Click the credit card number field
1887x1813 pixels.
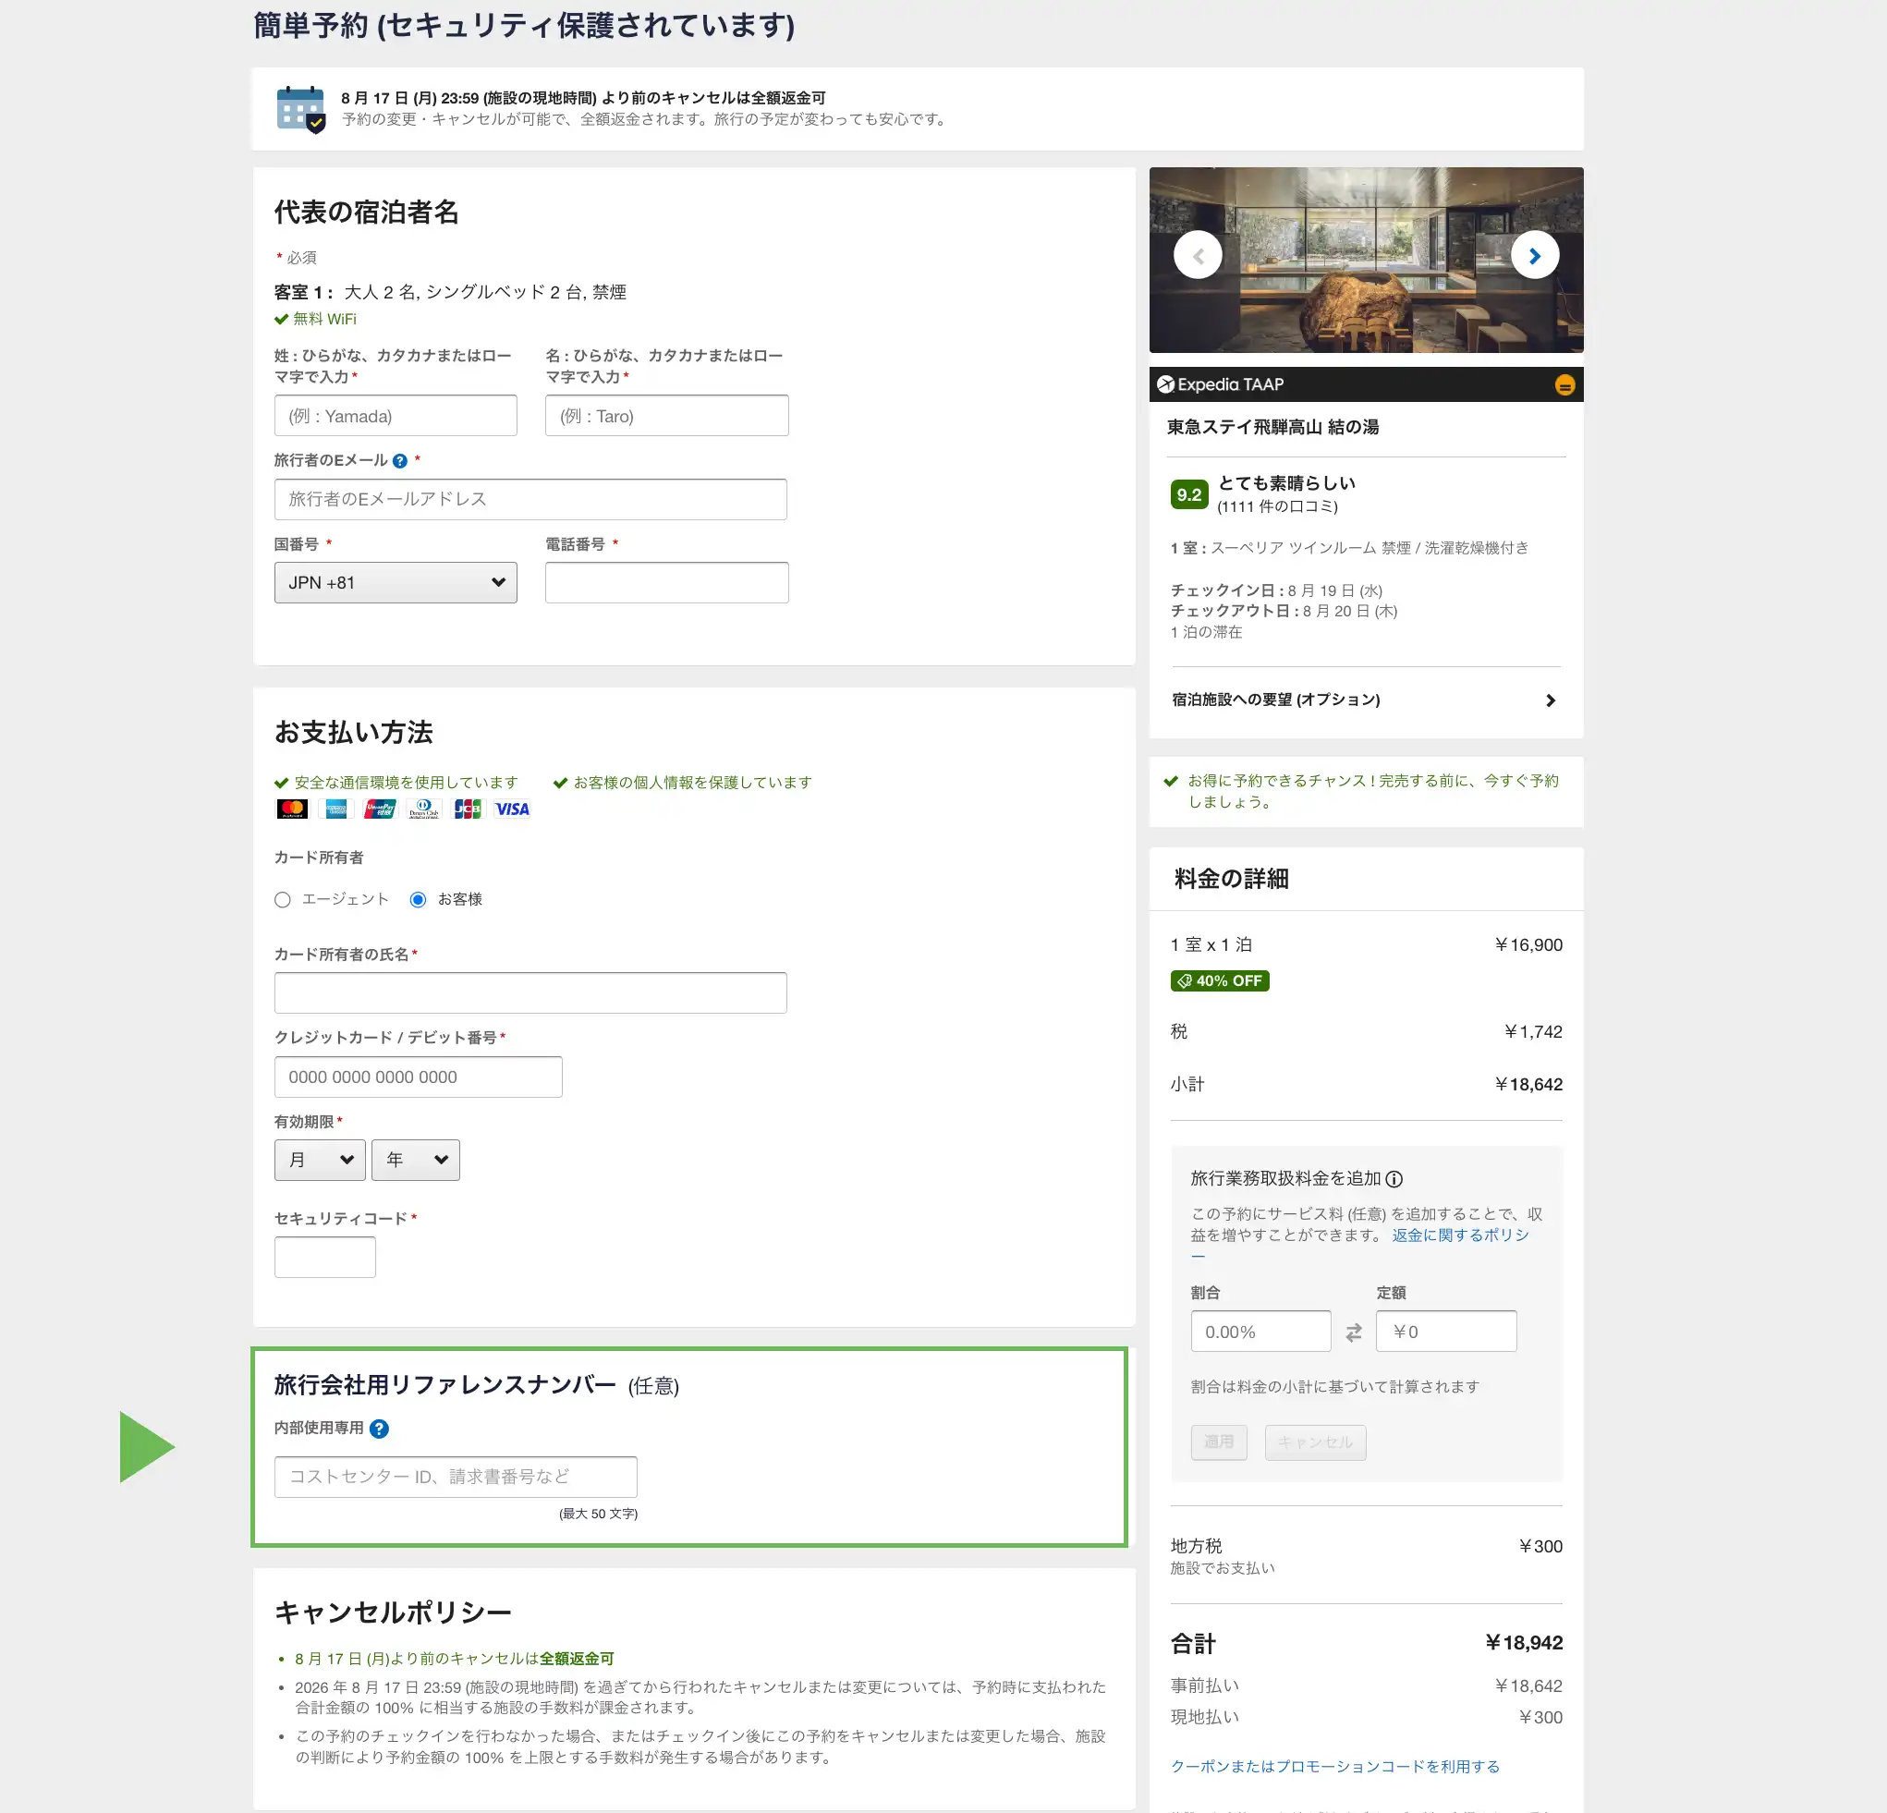418,1077
